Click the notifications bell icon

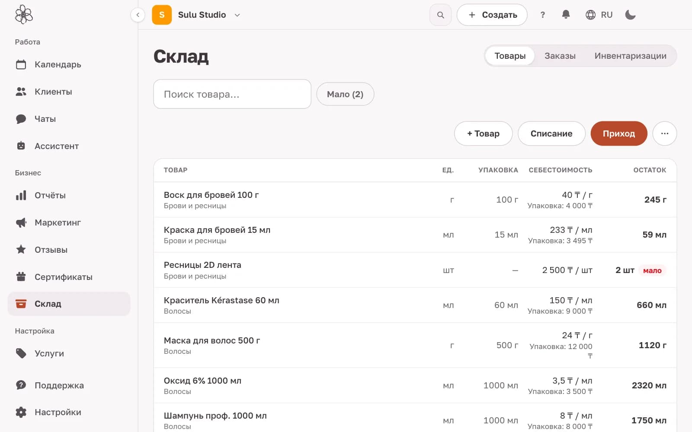[566, 15]
